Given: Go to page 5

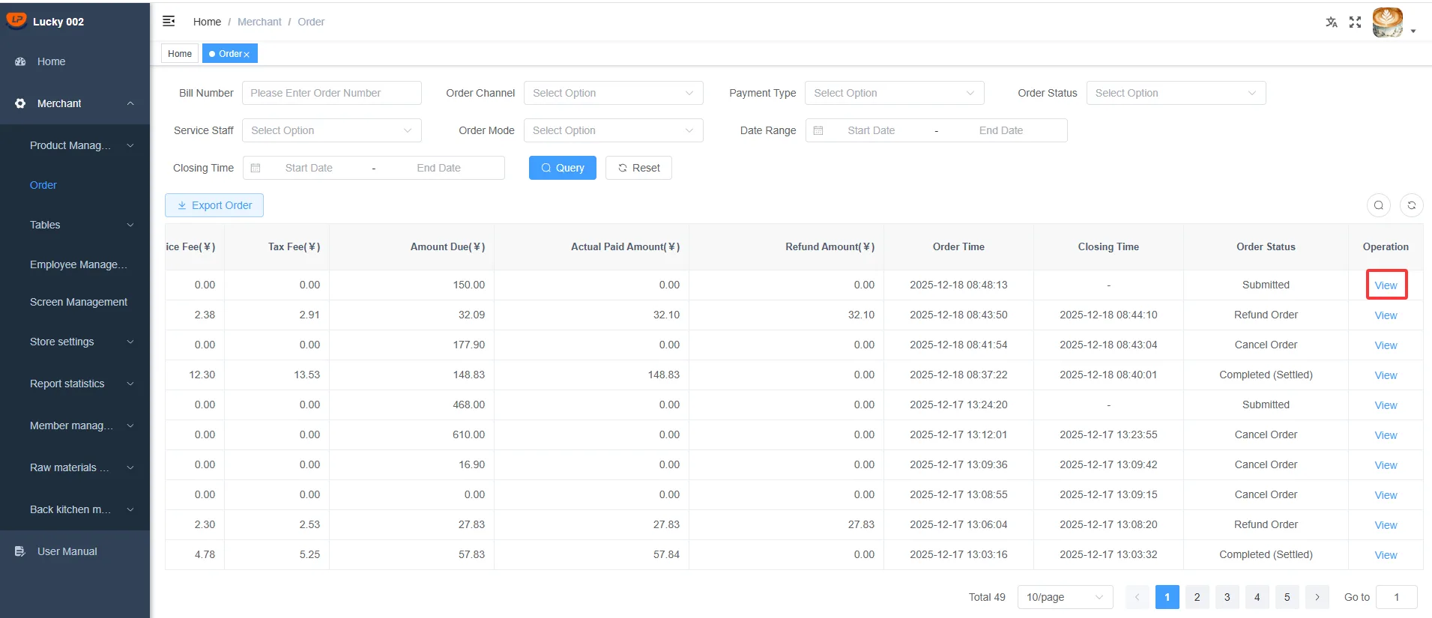Looking at the screenshot, I should pos(1287,597).
